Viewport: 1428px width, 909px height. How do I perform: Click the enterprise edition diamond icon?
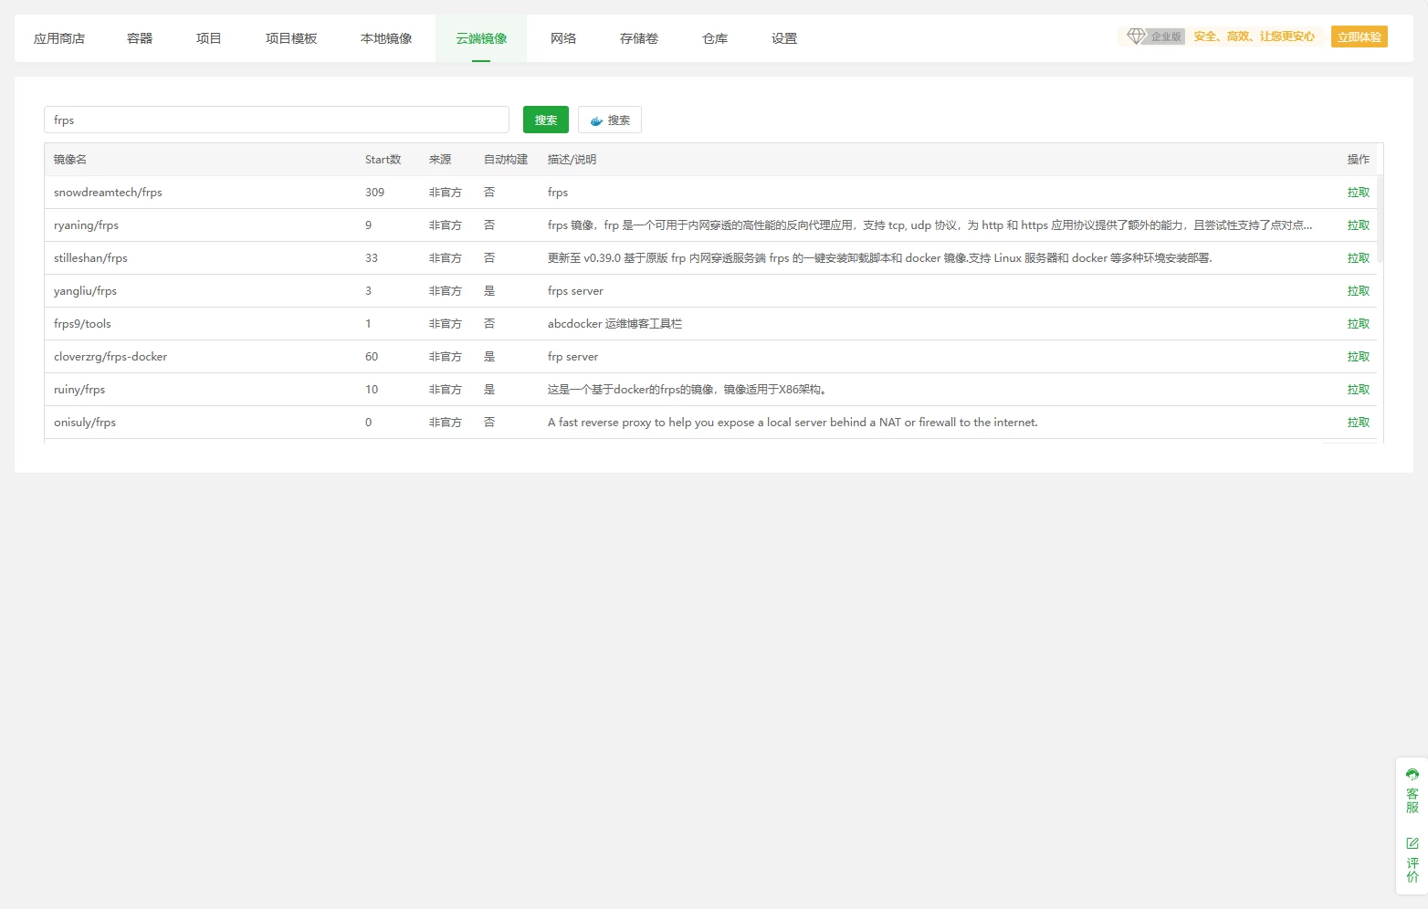point(1136,37)
